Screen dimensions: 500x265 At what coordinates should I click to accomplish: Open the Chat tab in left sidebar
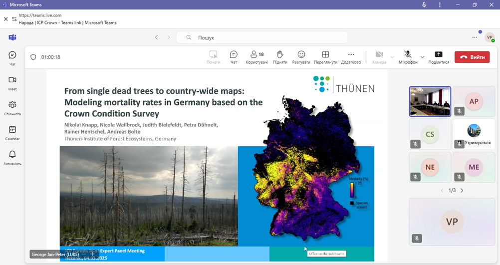click(12, 58)
